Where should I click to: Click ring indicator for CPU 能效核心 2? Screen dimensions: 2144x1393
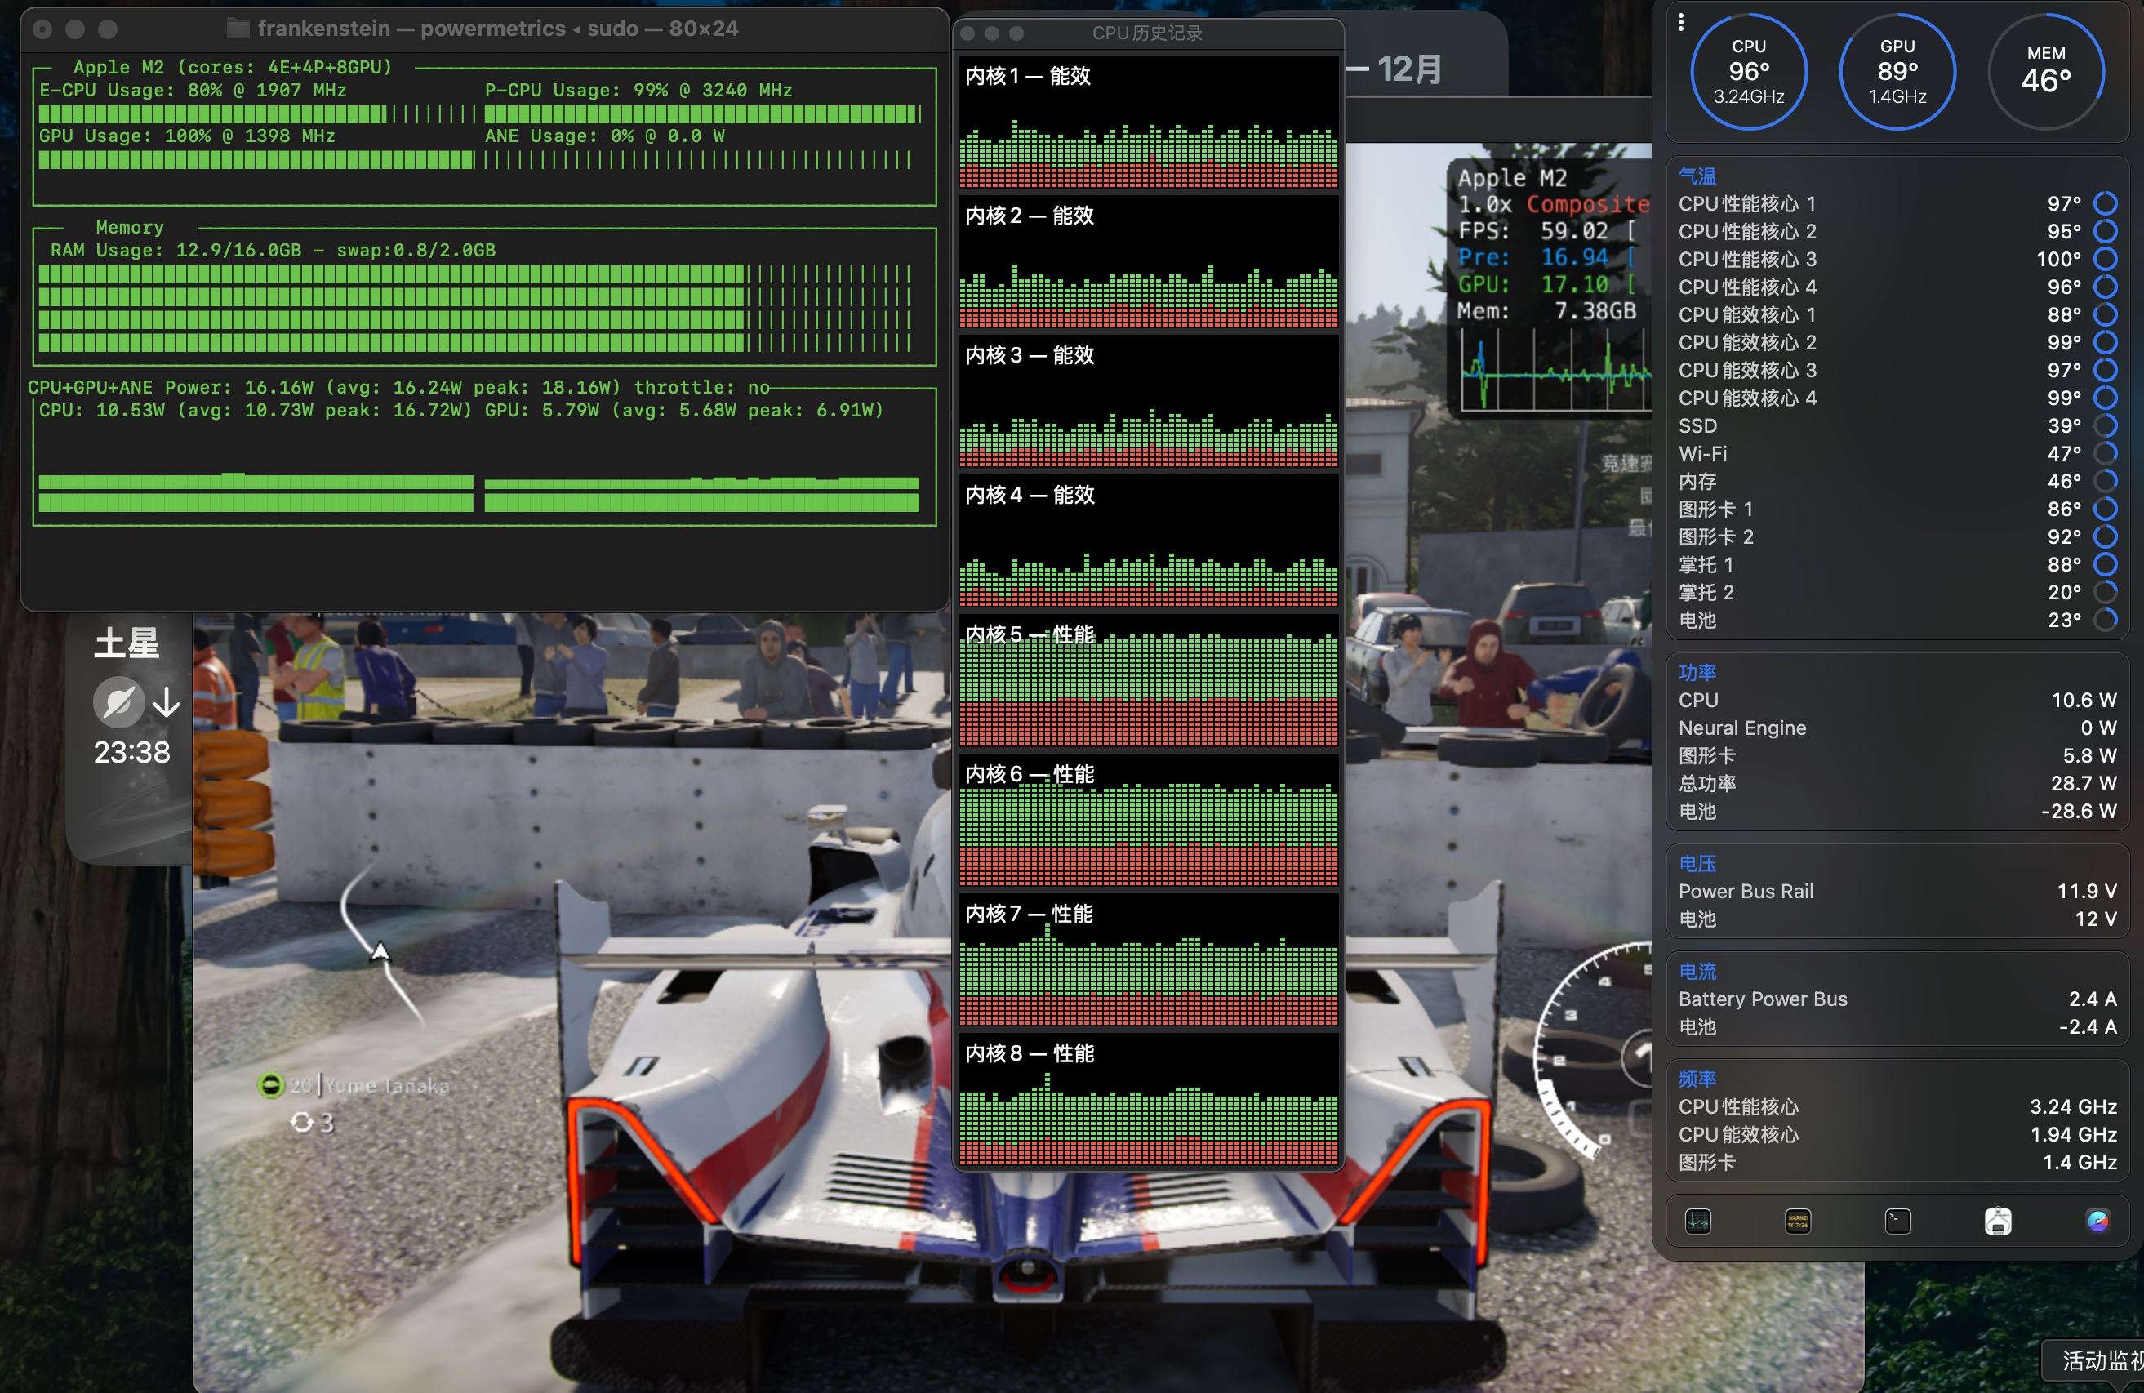coord(2106,342)
